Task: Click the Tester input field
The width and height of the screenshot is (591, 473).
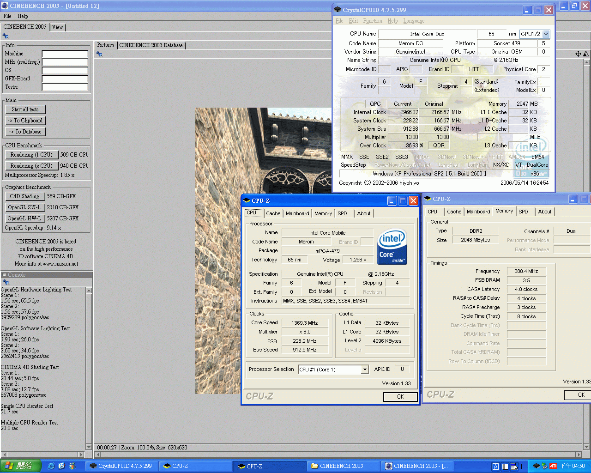Action: pyautogui.click(x=65, y=87)
